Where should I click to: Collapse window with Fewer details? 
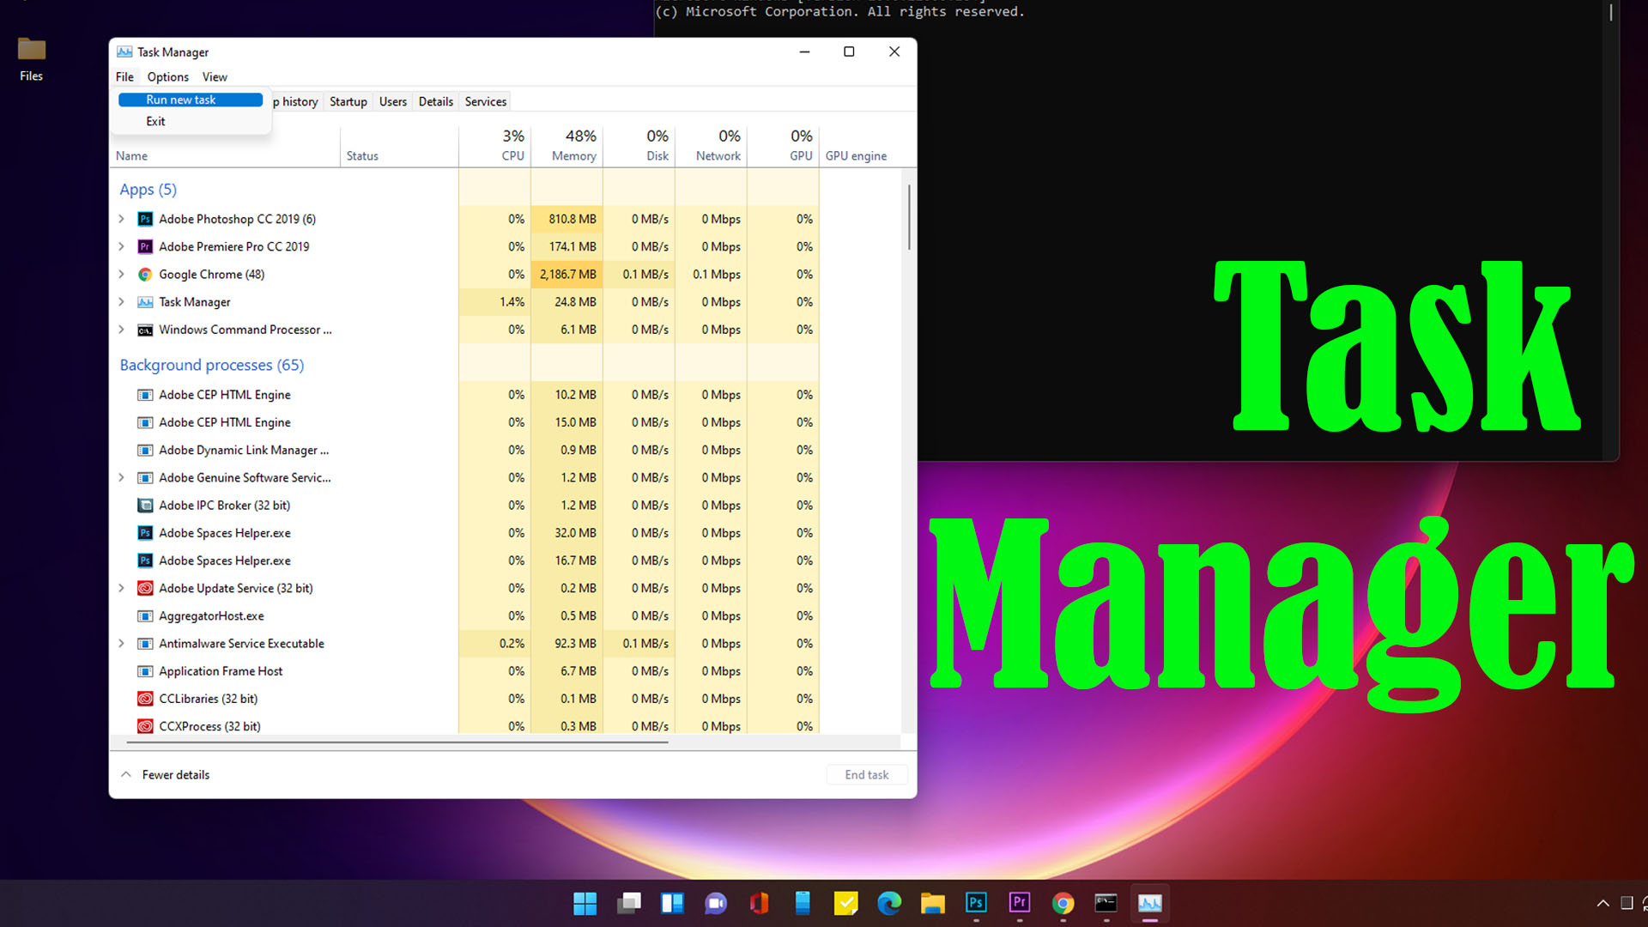click(165, 774)
